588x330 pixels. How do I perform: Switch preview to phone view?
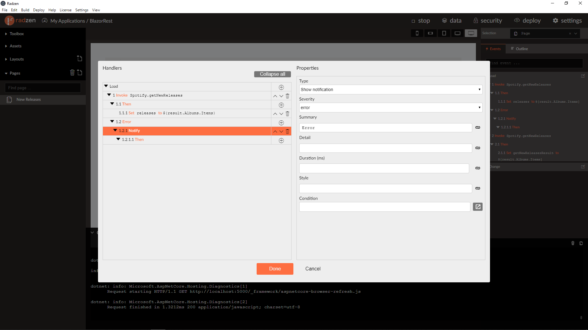tap(417, 33)
